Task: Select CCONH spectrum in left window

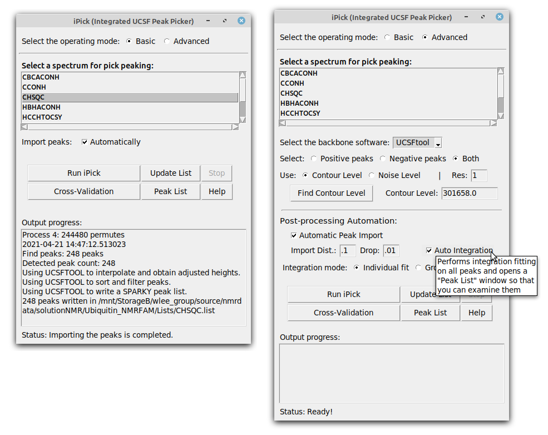Action: [130, 87]
